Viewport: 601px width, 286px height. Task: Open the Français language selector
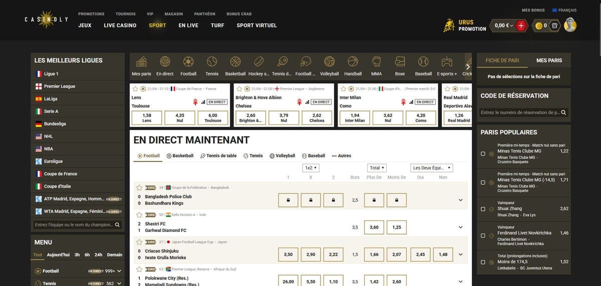pos(564,10)
